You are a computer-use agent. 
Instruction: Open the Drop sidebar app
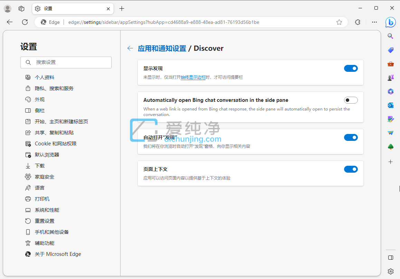pyautogui.click(x=390, y=133)
